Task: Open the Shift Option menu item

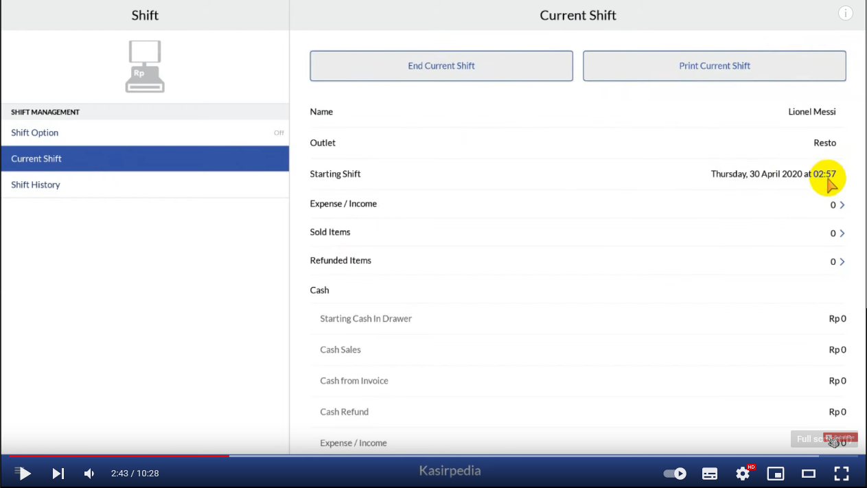Action: click(x=145, y=132)
